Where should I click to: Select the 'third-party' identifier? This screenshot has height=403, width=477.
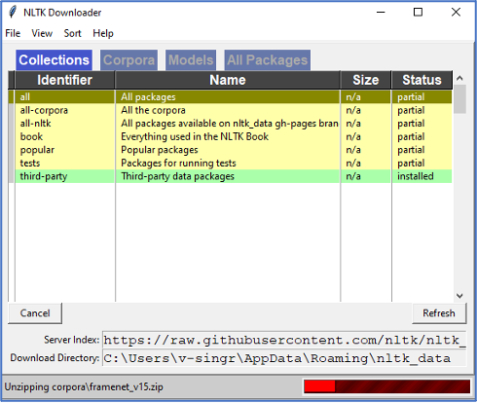click(x=44, y=176)
